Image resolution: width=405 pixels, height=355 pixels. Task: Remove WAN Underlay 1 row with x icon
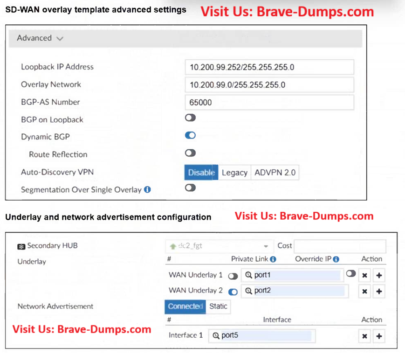coord(365,275)
